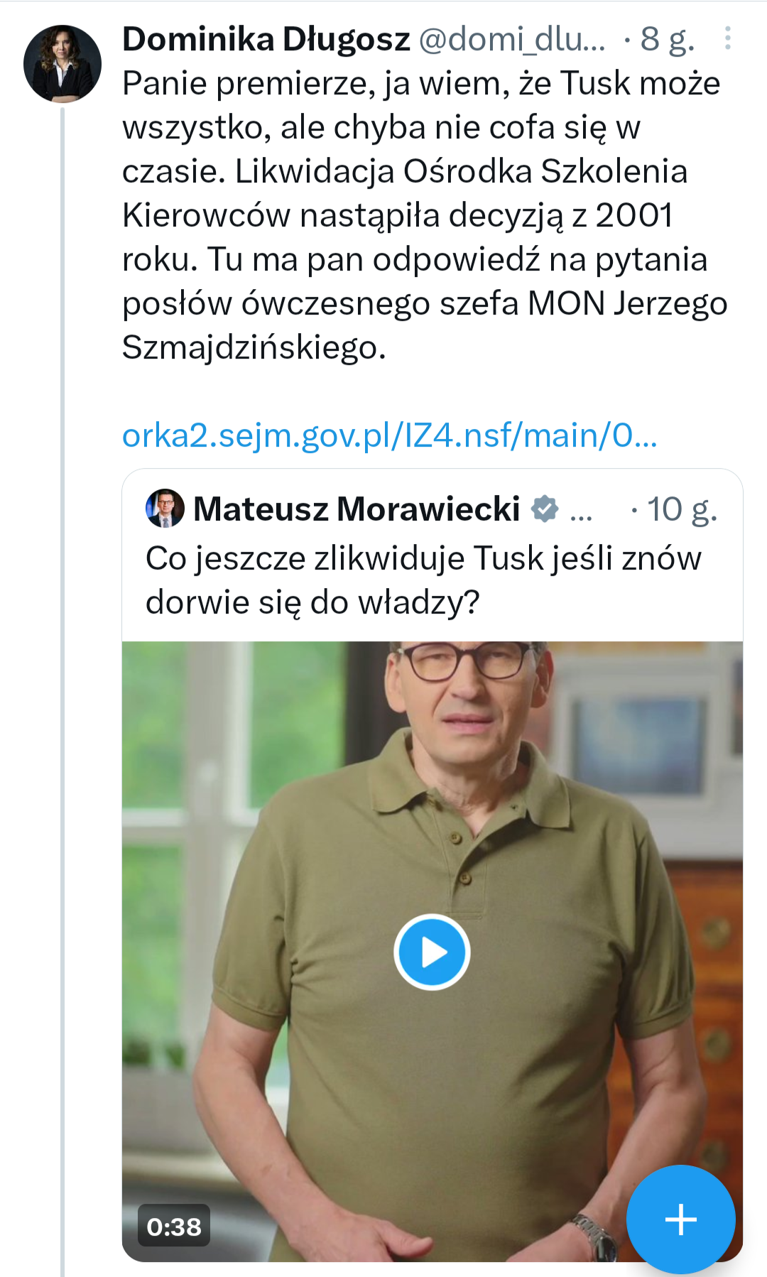
Task: Open the "8 g." tweet timestamp
Action: [667, 39]
